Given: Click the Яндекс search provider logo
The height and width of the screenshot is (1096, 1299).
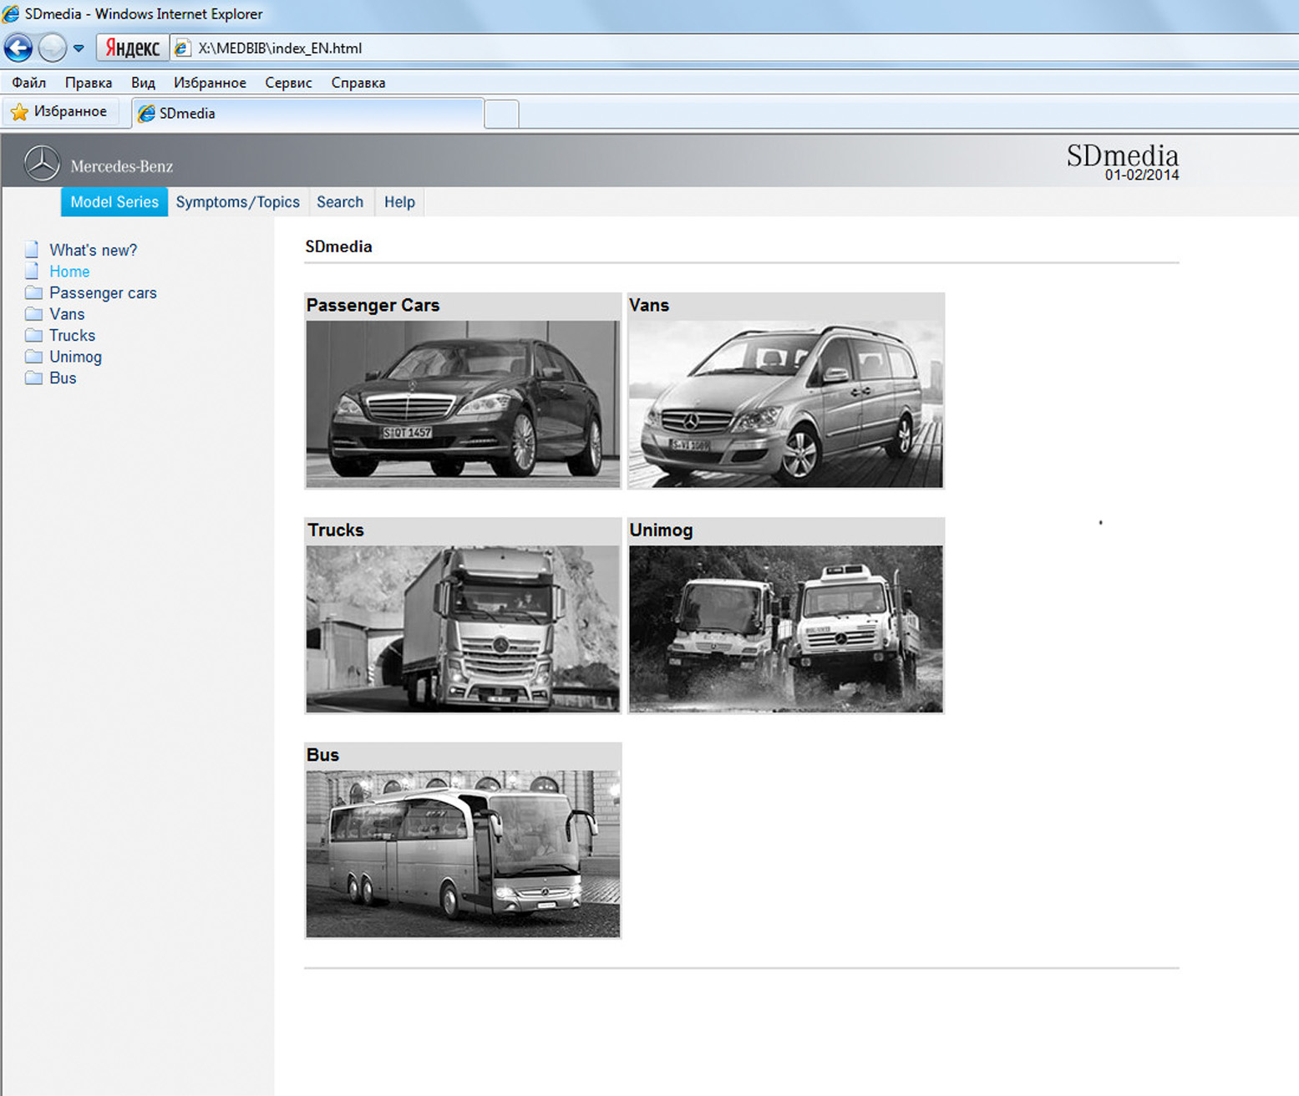Looking at the screenshot, I should [133, 48].
